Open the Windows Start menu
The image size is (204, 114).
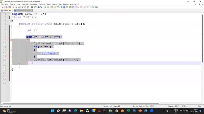pyautogui.click(x=52, y=111)
